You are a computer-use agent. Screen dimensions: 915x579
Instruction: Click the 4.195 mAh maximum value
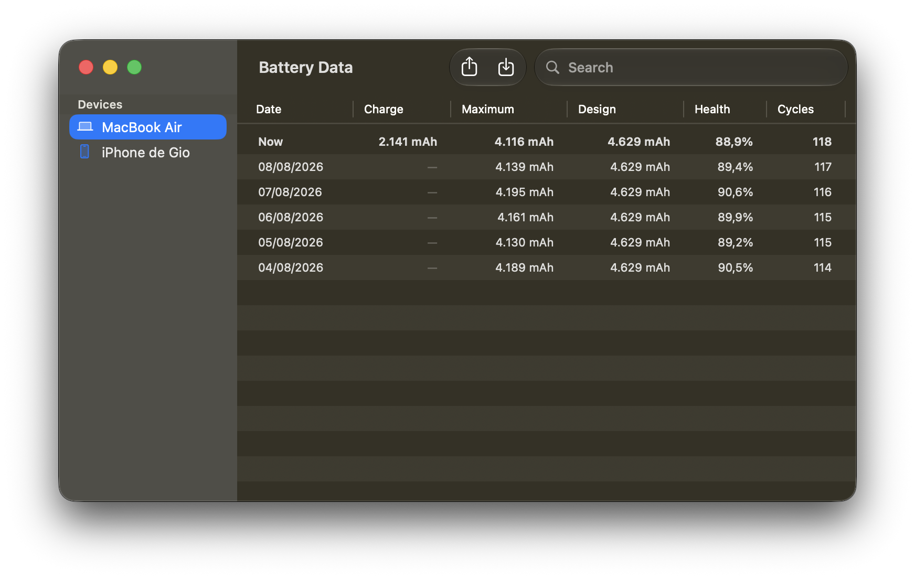tap(524, 192)
